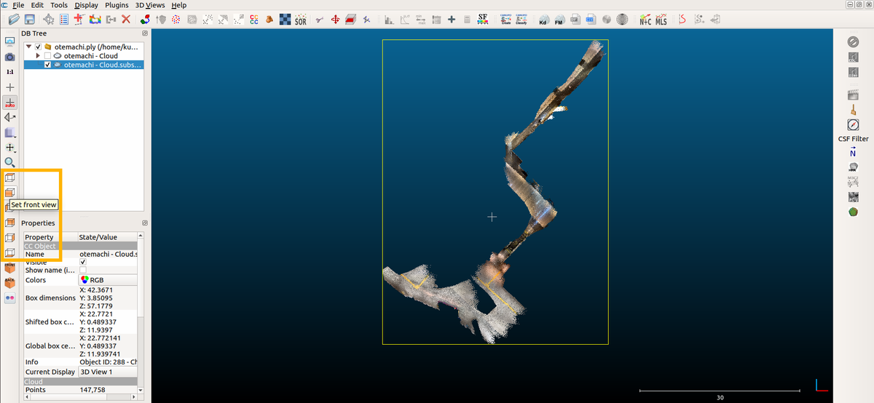The width and height of the screenshot is (874, 403).
Task: Set top view cube icon
Action: point(10,177)
